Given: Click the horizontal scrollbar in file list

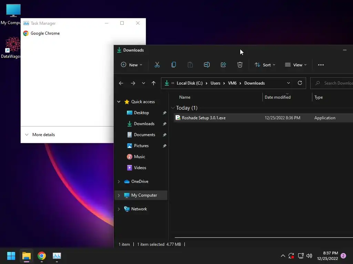Looking at the screenshot, I should click(x=264, y=237).
